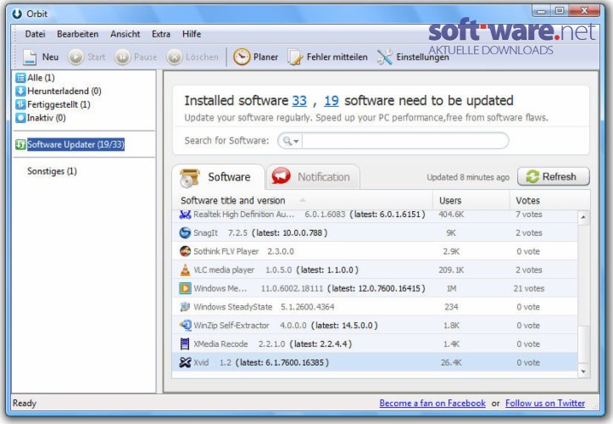Open the Datei menu
Viewport: 613px width, 424px height.
(35, 34)
